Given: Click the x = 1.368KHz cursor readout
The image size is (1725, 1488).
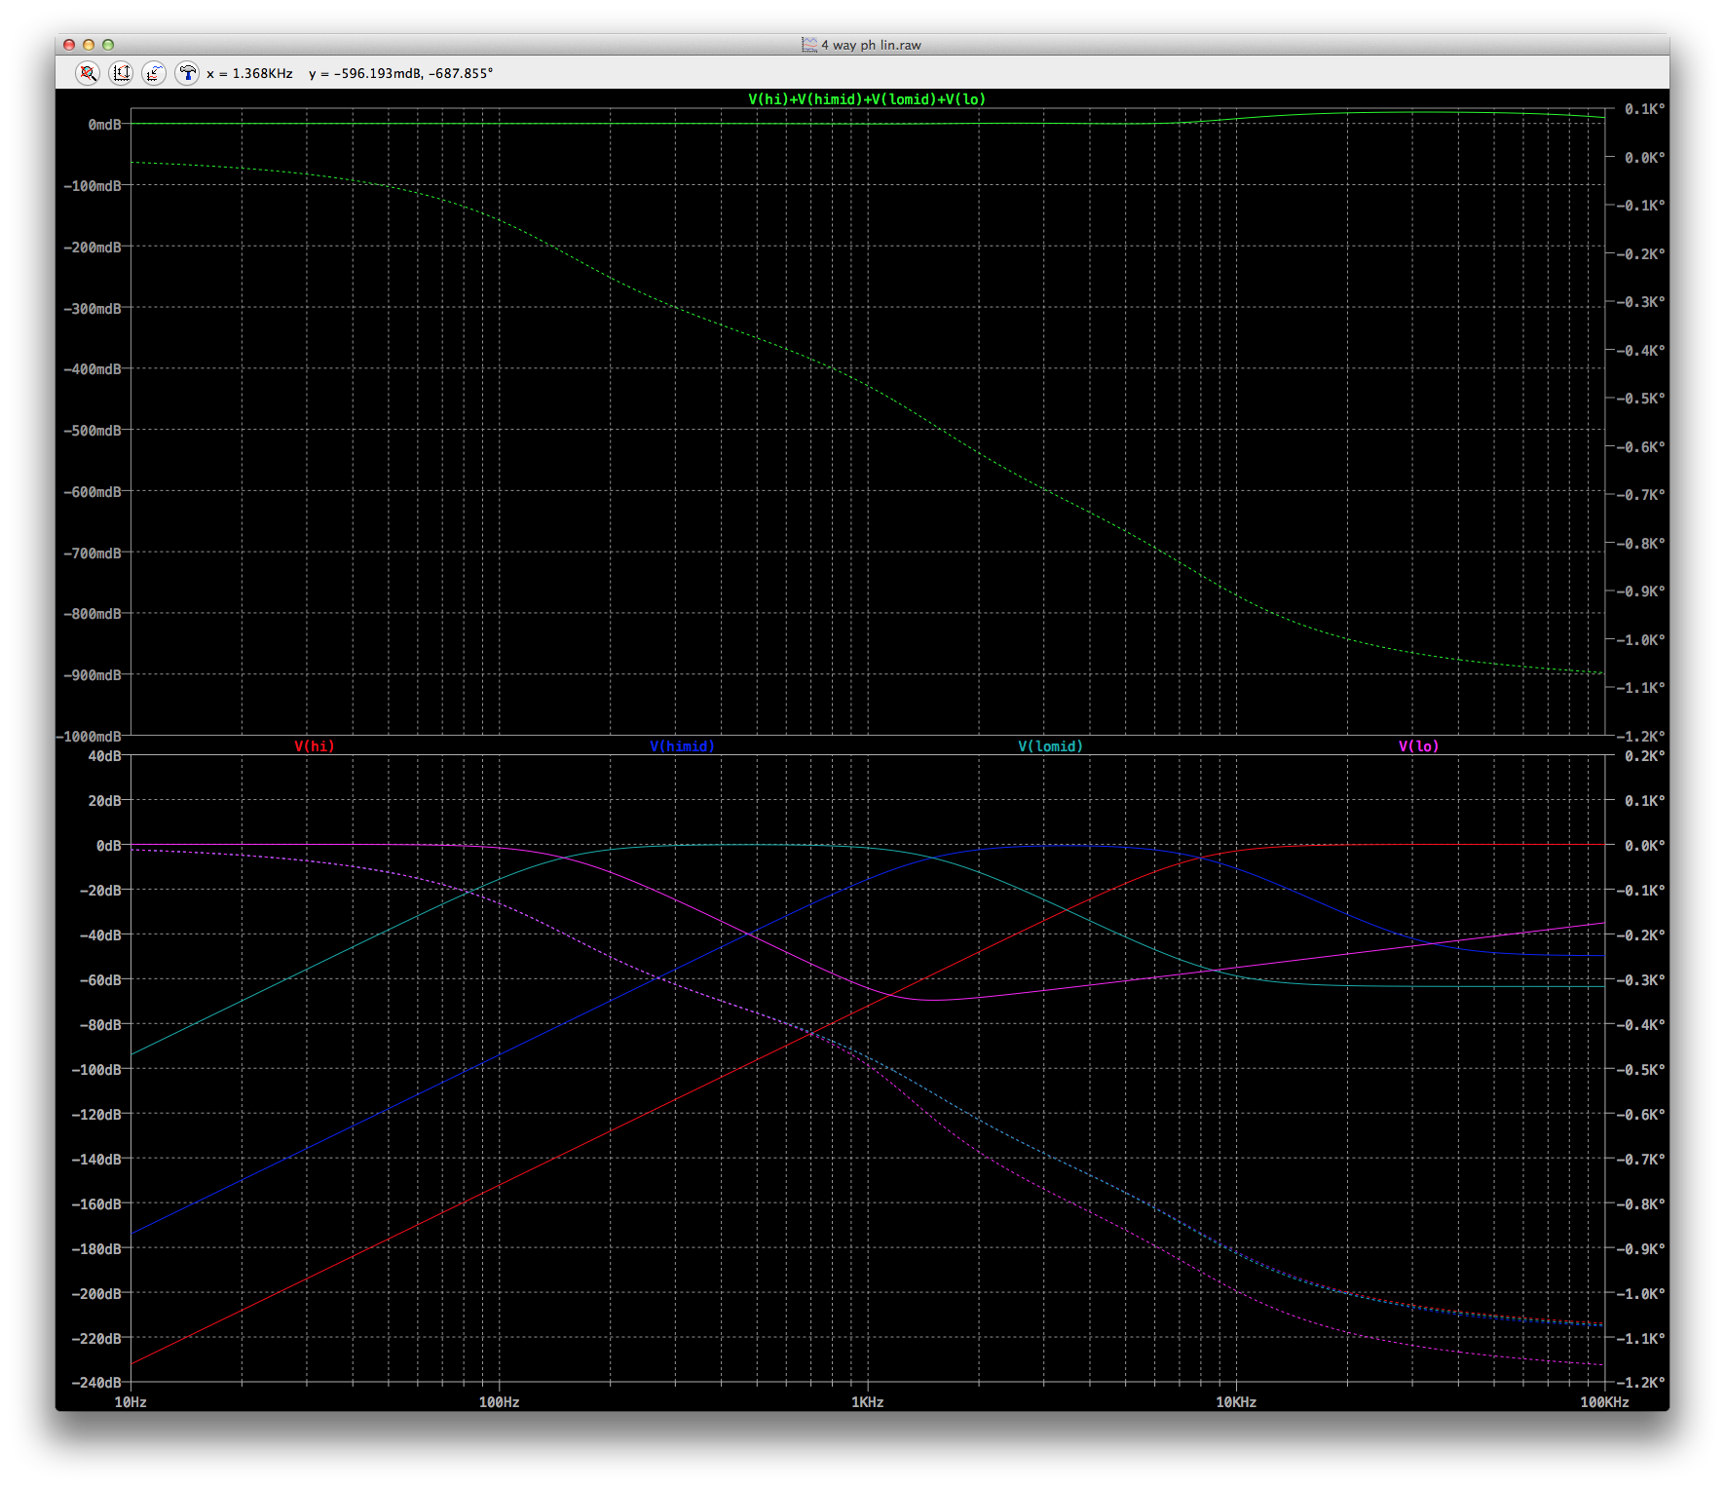Looking at the screenshot, I should (249, 73).
